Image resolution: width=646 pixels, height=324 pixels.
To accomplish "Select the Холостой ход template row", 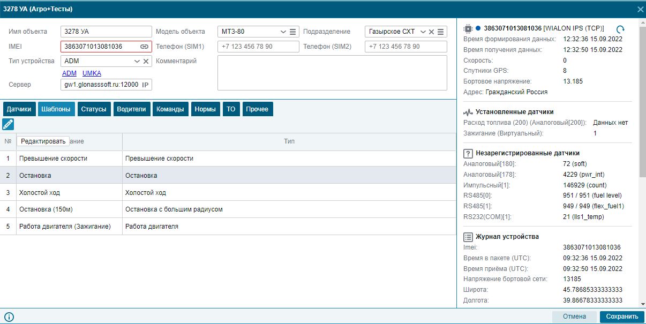I will [228, 193].
